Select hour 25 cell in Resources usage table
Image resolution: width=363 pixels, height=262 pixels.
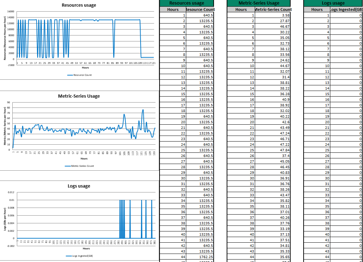tap(173, 150)
